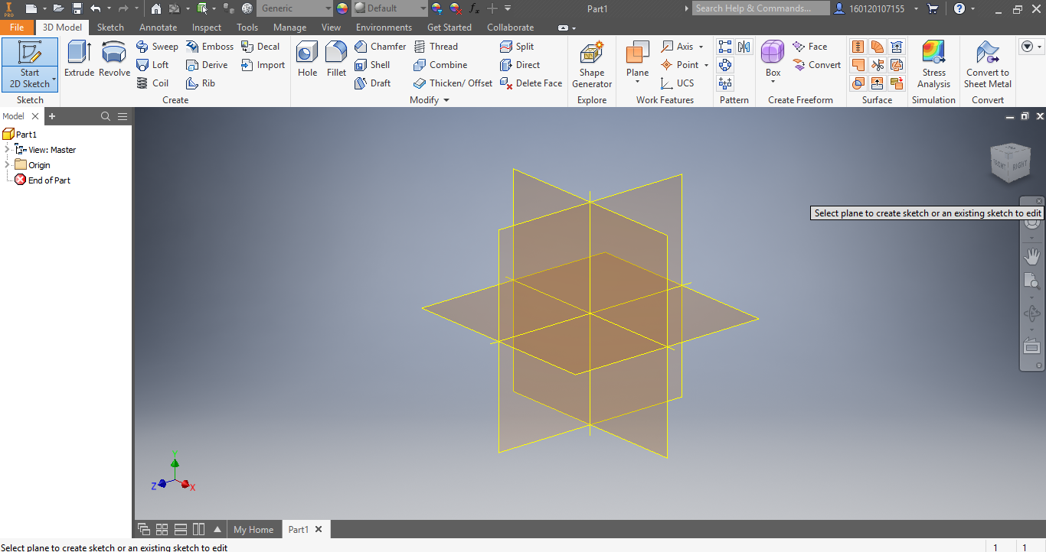Select the Fillet tool
The image size is (1046, 552).
[336, 60]
